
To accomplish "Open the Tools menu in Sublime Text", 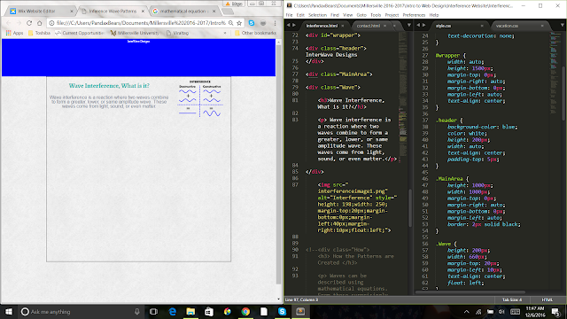I will [x=376, y=15].
